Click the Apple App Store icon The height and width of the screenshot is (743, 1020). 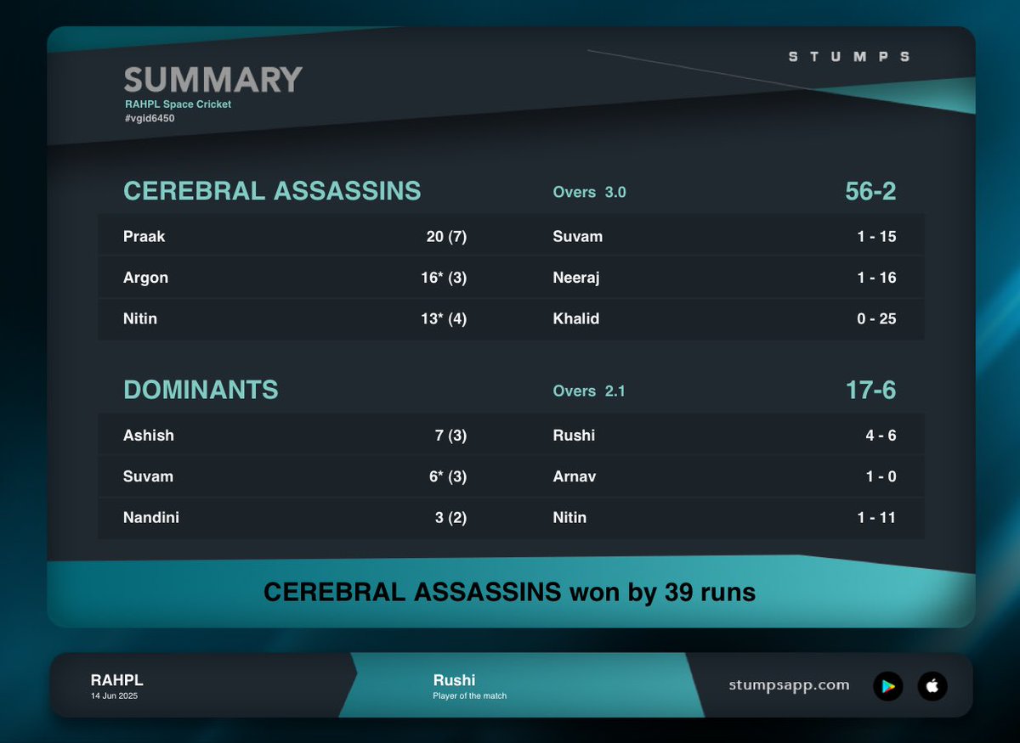click(932, 686)
